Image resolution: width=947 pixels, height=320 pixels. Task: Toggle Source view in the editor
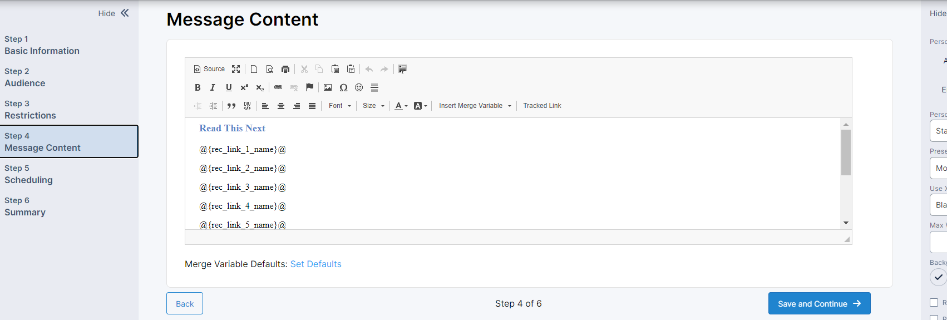[209, 69]
